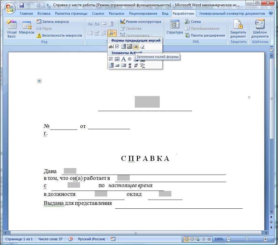Image resolution: width=278 pixels, height=245 pixels.
Task: Open Главная ribbon tab
Action: (26, 13)
